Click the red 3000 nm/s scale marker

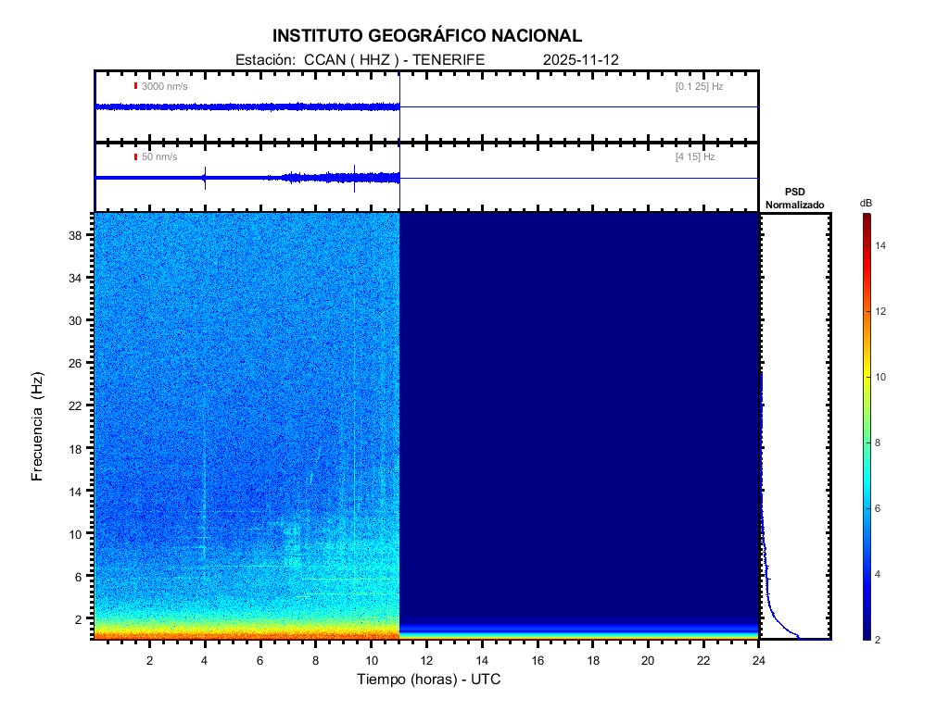[x=136, y=86]
